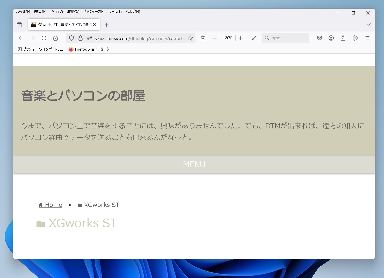Viewport: 384px width, 278px height.
Task: Bookmark this page with the star icon
Action: (190, 38)
